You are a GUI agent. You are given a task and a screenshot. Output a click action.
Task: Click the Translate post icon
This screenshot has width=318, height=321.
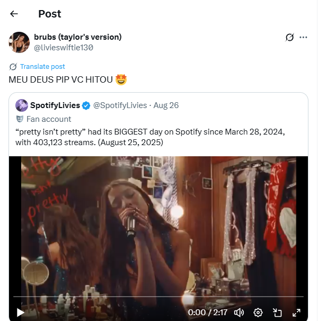pyautogui.click(x=13, y=67)
